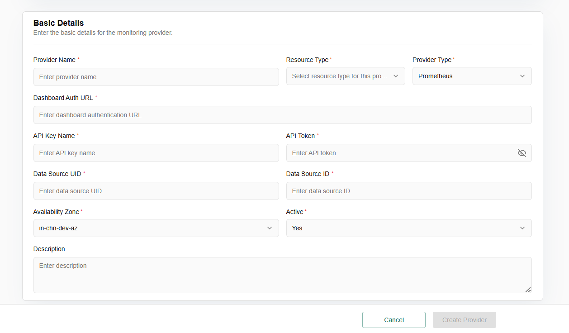569x333 pixels.
Task: Click the Data Source ID field
Action: point(409,191)
